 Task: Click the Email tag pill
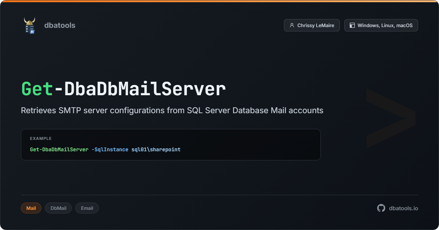coord(87,208)
